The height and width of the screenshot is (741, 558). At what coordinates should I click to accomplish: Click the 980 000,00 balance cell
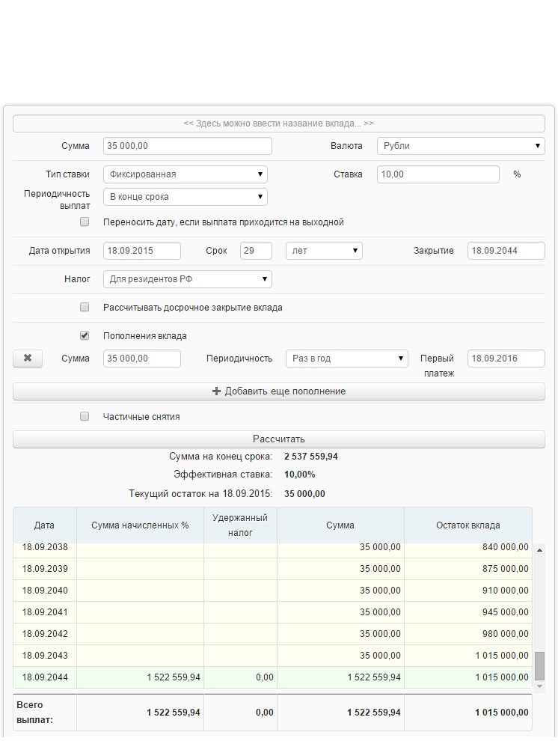click(x=467, y=634)
